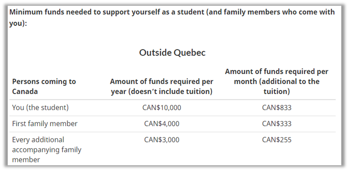Click the "Outside Quebec" table title
Viewport: 349px width, 171px height.
(x=172, y=52)
